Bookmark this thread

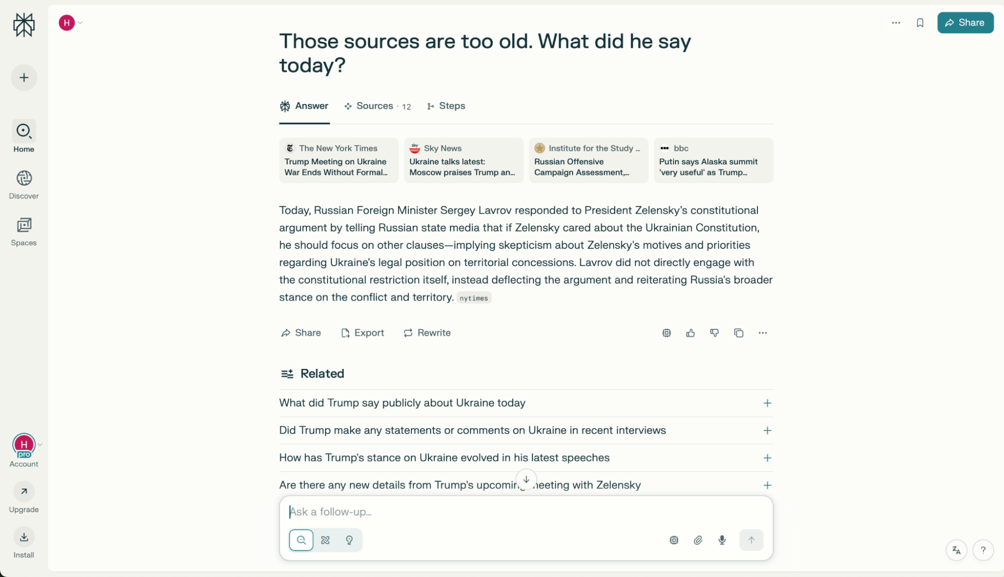click(x=920, y=23)
